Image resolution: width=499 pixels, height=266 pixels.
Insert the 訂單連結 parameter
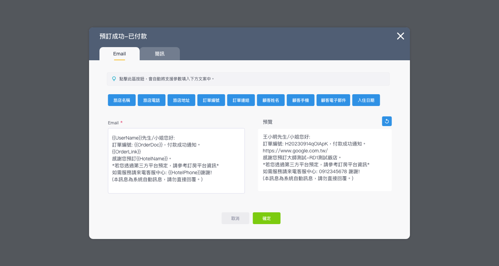(241, 100)
